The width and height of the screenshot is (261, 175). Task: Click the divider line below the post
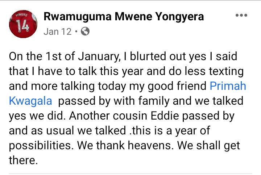[130, 174]
